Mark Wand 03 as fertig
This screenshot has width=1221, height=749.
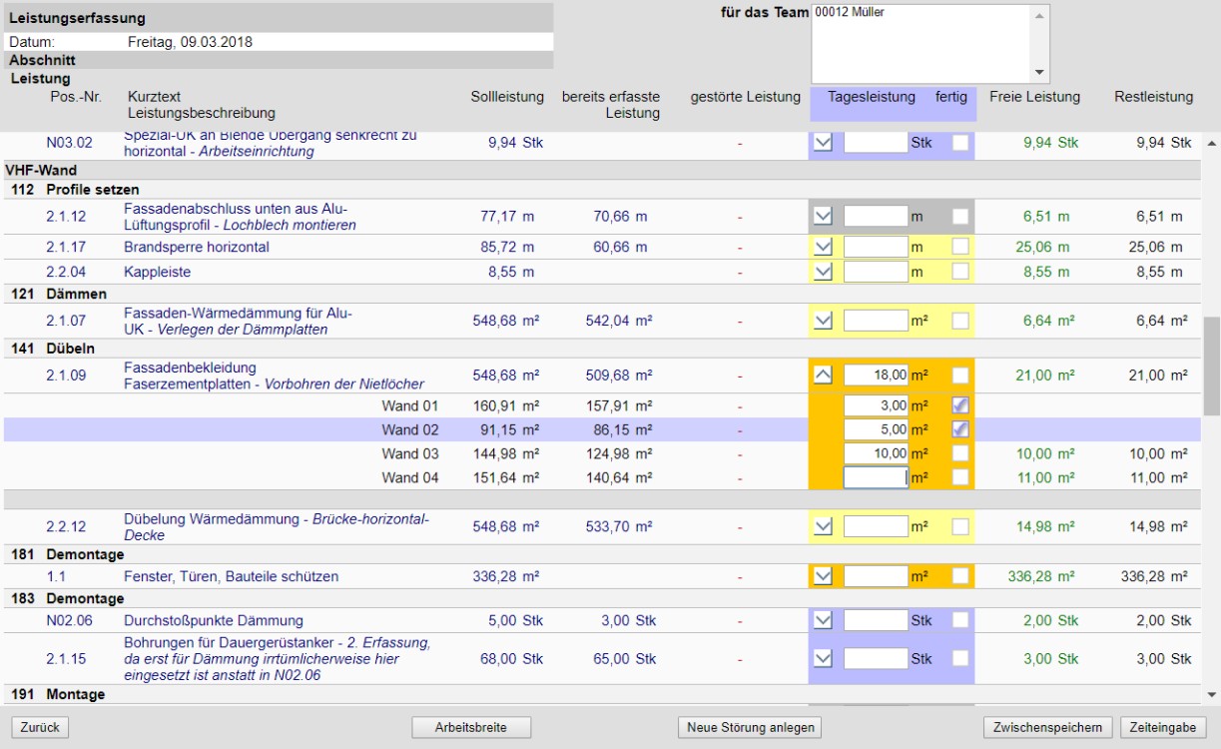click(960, 453)
